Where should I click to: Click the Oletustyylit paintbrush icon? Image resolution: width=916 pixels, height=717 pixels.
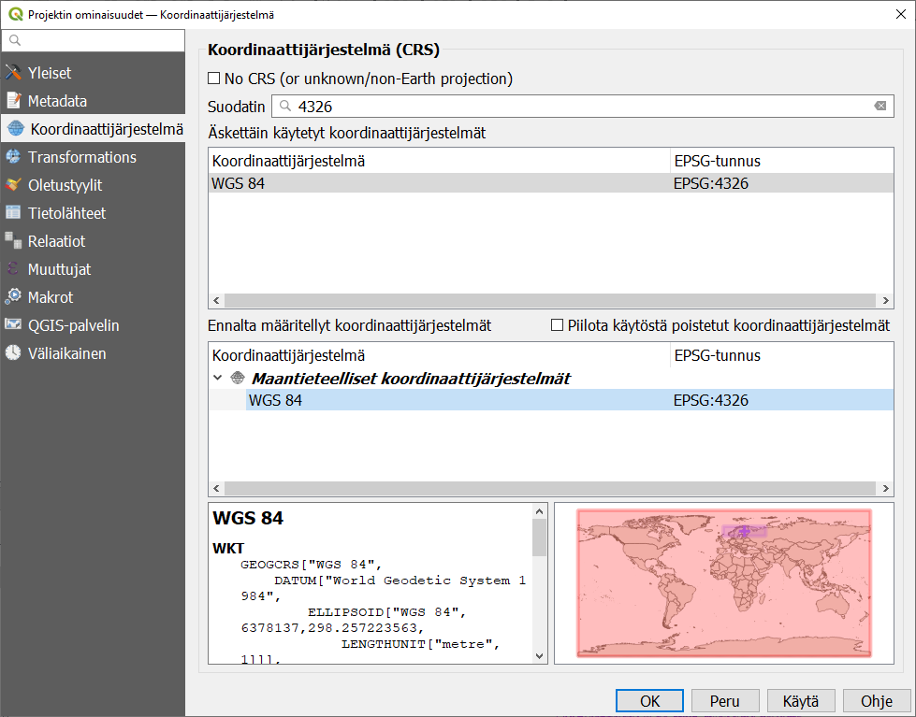click(13, 185)
